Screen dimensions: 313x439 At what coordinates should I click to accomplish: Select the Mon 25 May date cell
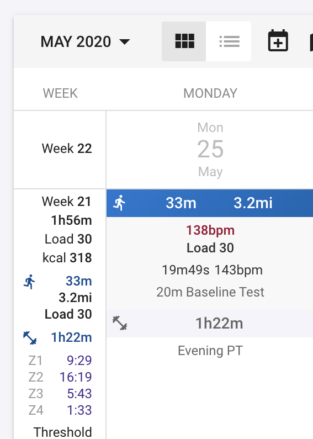pyautogui.click(x=210, y=150)
